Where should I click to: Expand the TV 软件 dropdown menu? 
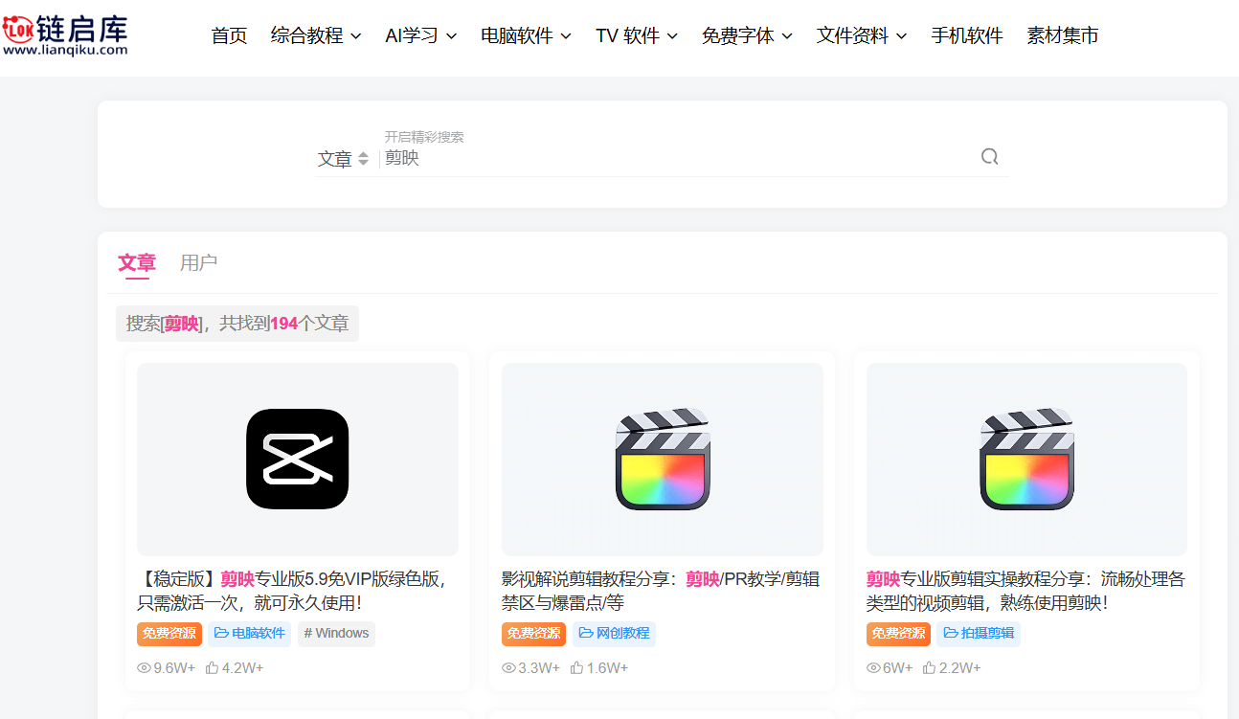click(x=637, y=35)
